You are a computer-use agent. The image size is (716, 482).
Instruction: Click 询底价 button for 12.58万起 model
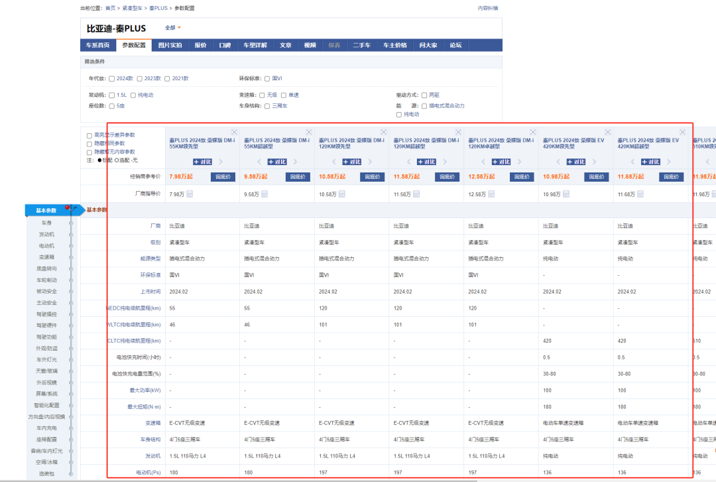522,177
